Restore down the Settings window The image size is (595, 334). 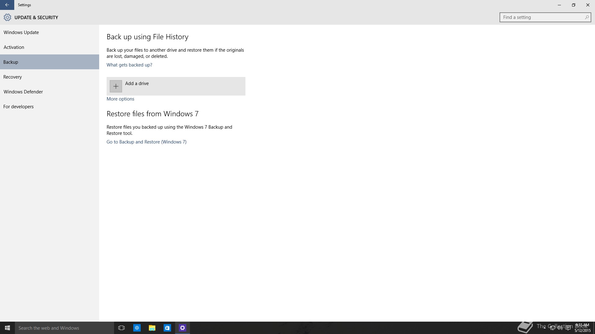(x=574, y=5)
